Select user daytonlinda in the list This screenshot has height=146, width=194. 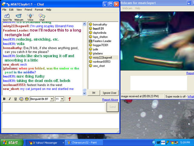pos(99,33)
